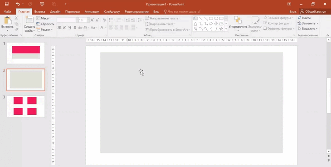331x167 pixels.
Task: Select the star shape in shapes gallery
Action: pyautogui.click(x=221, y=29)
